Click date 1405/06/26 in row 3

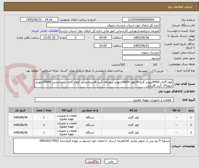pos(20,132)
